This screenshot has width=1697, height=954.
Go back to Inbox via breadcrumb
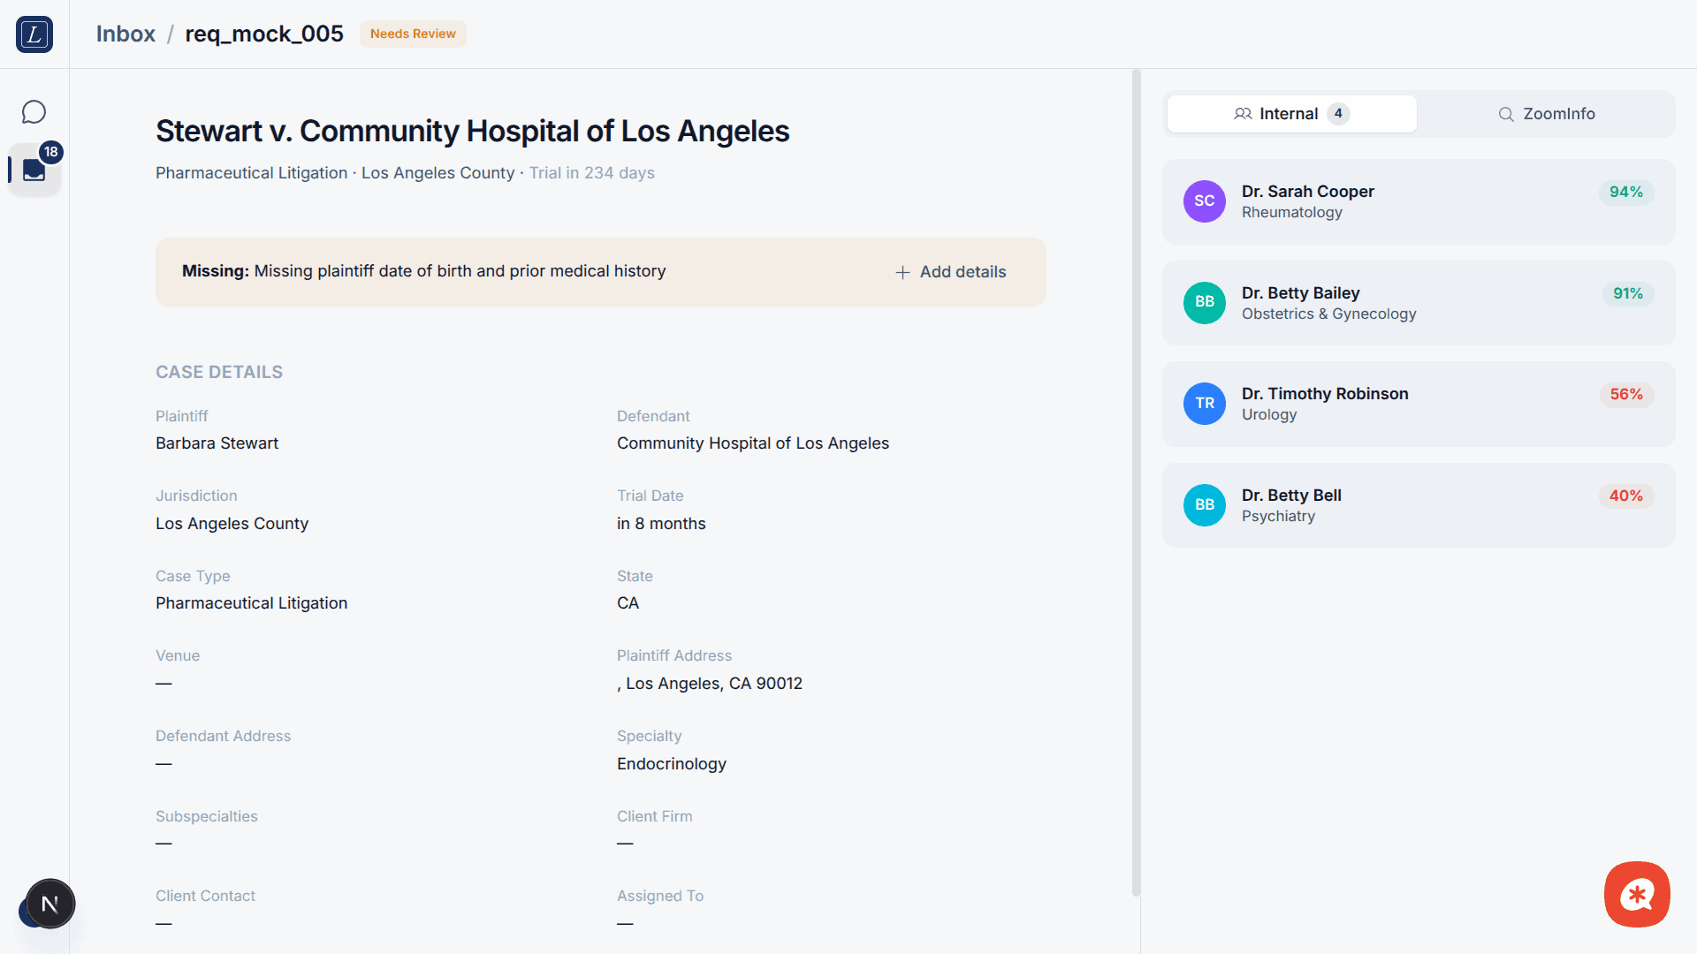click(126, 34)
